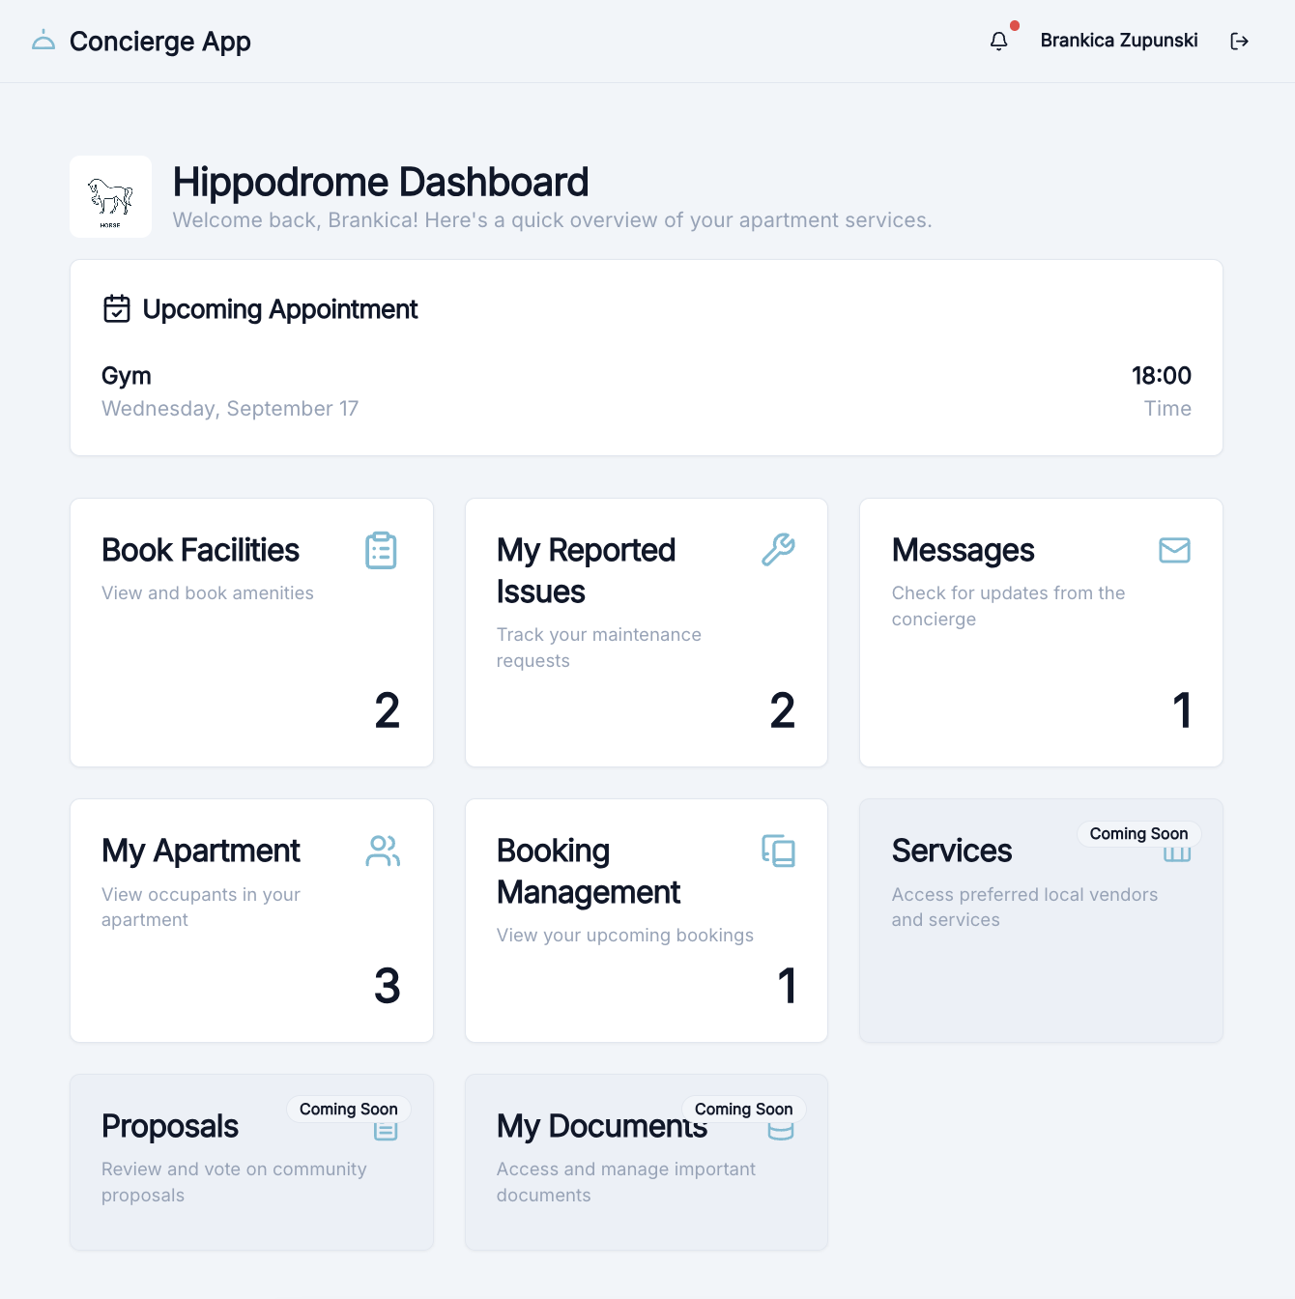Open the Book Facilities card
The image size is (1295, 1299).
click(x=251, y=632)
